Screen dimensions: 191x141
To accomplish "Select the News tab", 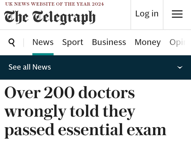I will pos(43,42).
